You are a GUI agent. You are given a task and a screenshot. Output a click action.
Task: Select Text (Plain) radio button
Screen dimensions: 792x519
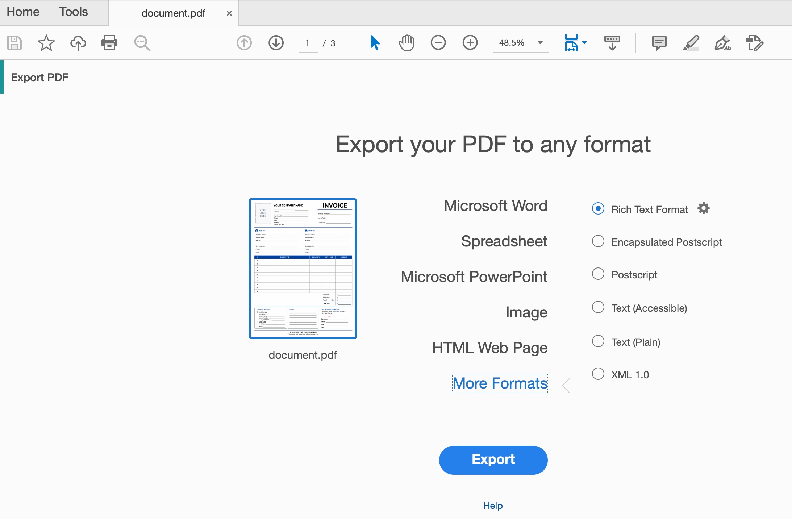tap(598, 341)
